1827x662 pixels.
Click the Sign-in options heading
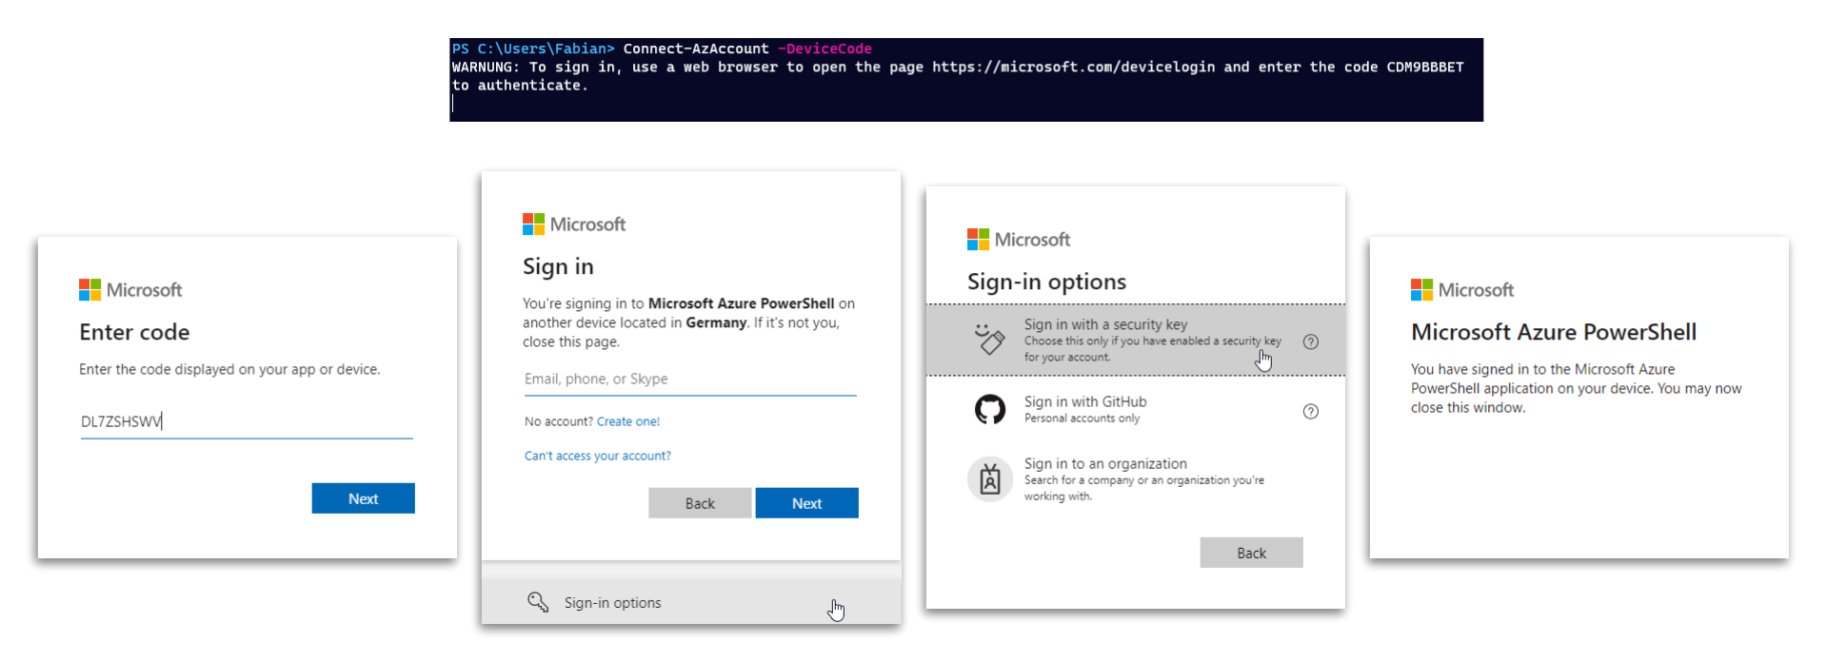(x=1046, y=282)
